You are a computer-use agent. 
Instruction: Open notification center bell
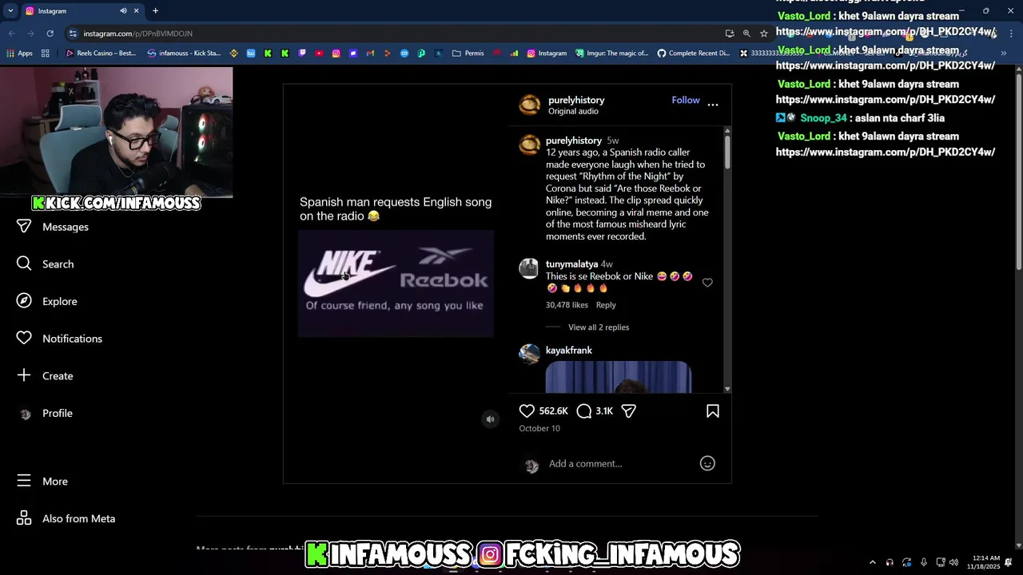[x=1009, y=562]
